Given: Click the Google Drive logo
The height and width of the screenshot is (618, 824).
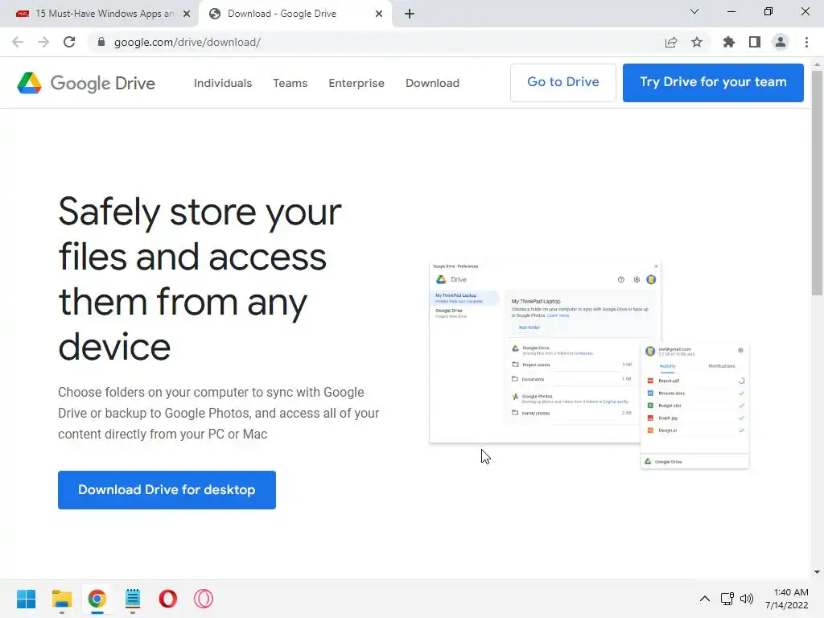Looking at the screenshot, I should pyautogui.click(x=86, y=83).
